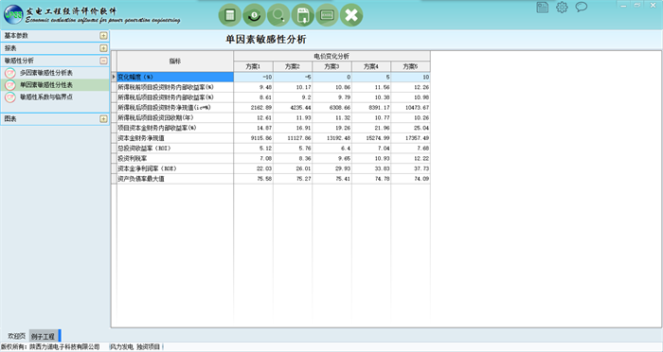Click the money coin toolbar icon
This screenshot has width=663, height=352.
coord(254,16)
